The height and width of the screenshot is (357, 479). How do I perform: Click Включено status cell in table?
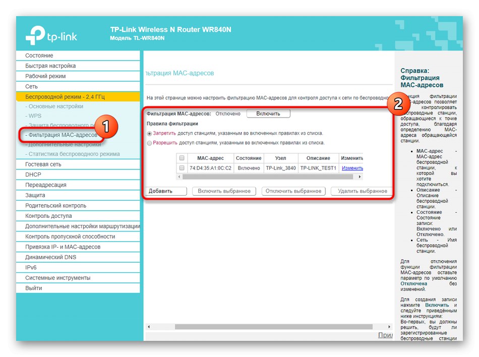click(249, 168)
